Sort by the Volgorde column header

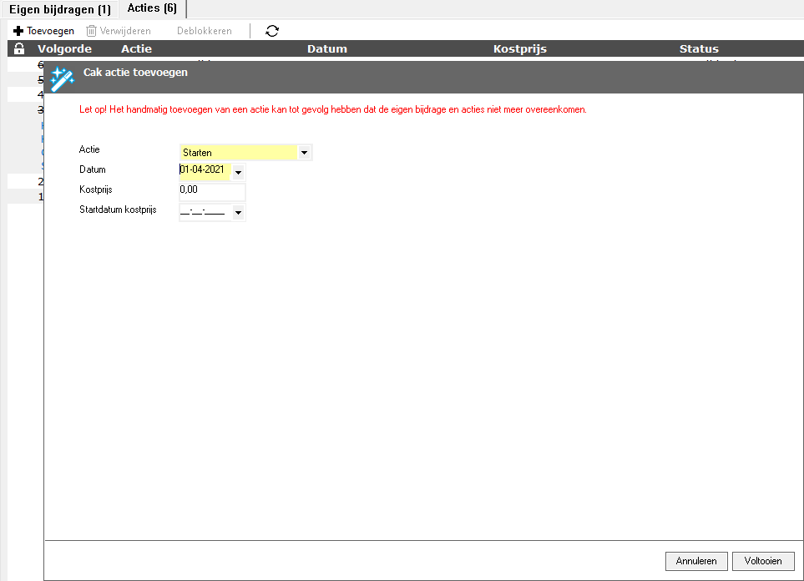pos(64,49)
